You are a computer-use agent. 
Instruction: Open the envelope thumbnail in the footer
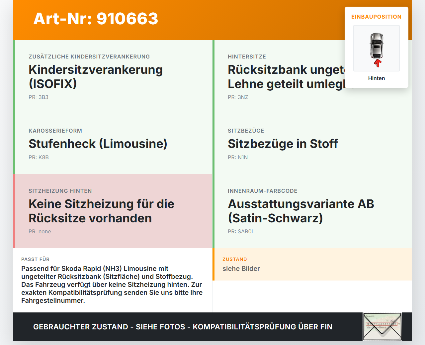tap(382, 327)
